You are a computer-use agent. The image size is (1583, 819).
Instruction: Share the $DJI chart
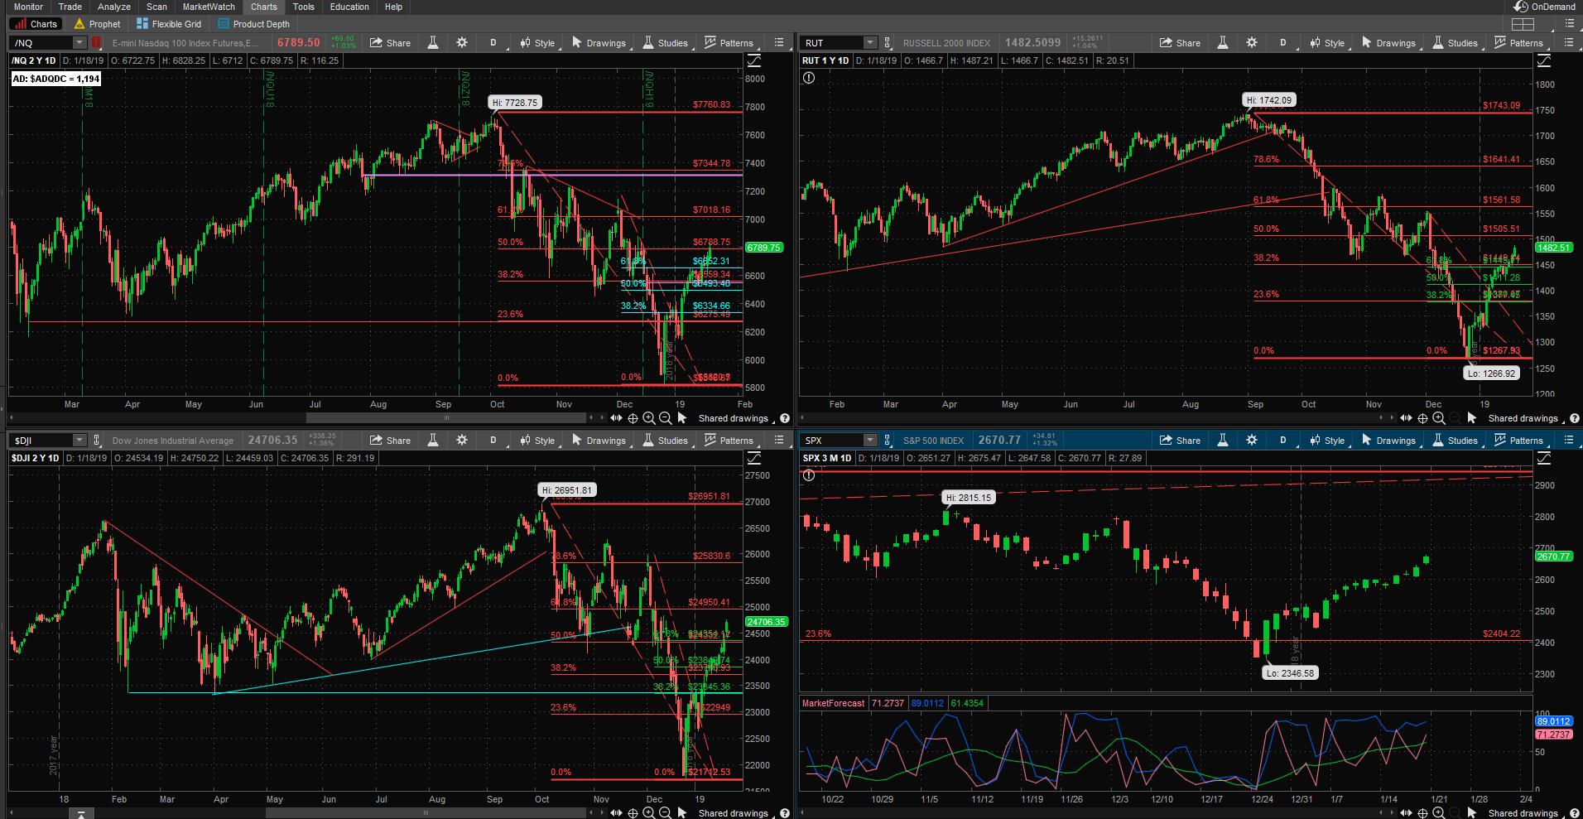tap(390, 441)
